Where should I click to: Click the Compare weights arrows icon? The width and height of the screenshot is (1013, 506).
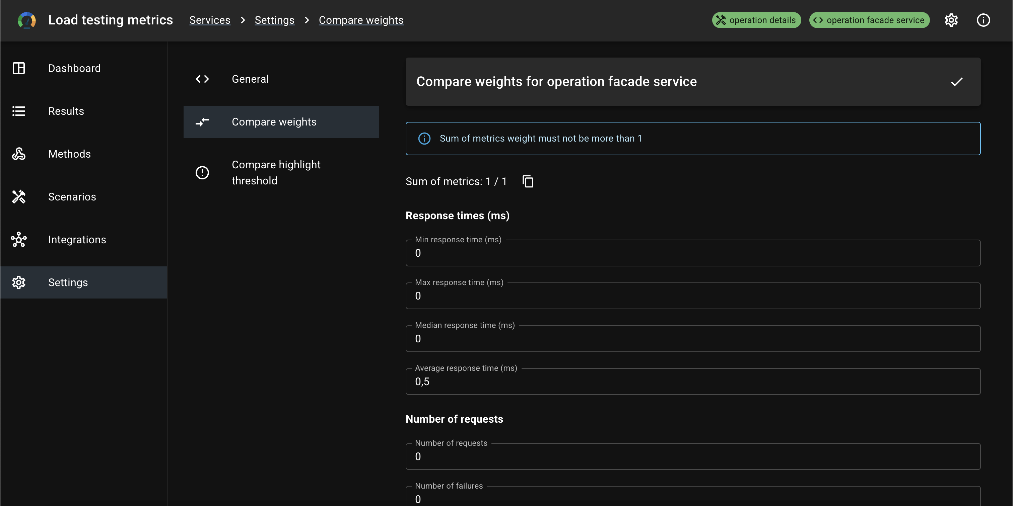pos(202,121)
